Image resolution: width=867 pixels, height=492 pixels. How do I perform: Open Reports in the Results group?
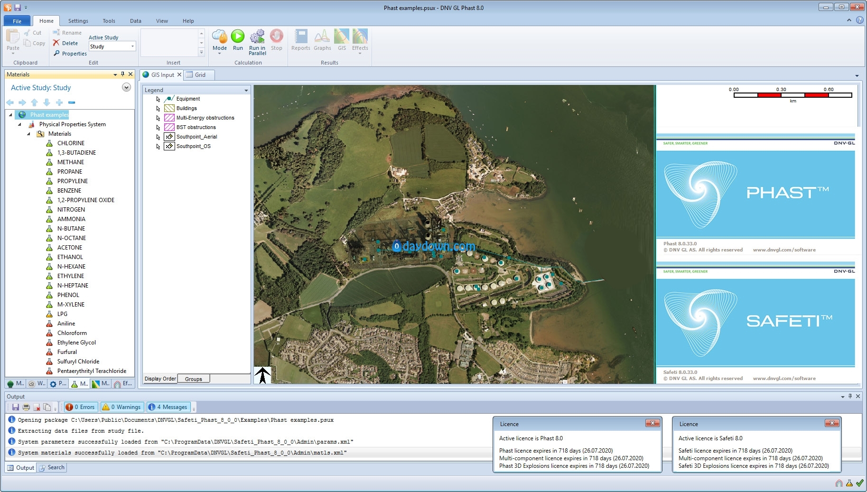coord(301,40)
